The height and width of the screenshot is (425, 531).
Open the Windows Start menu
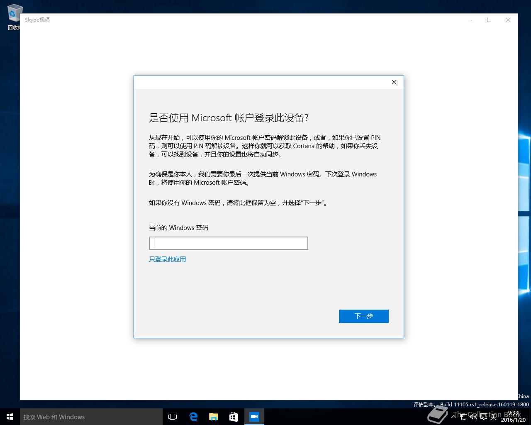pyautogui.click(x=10, y=417)
